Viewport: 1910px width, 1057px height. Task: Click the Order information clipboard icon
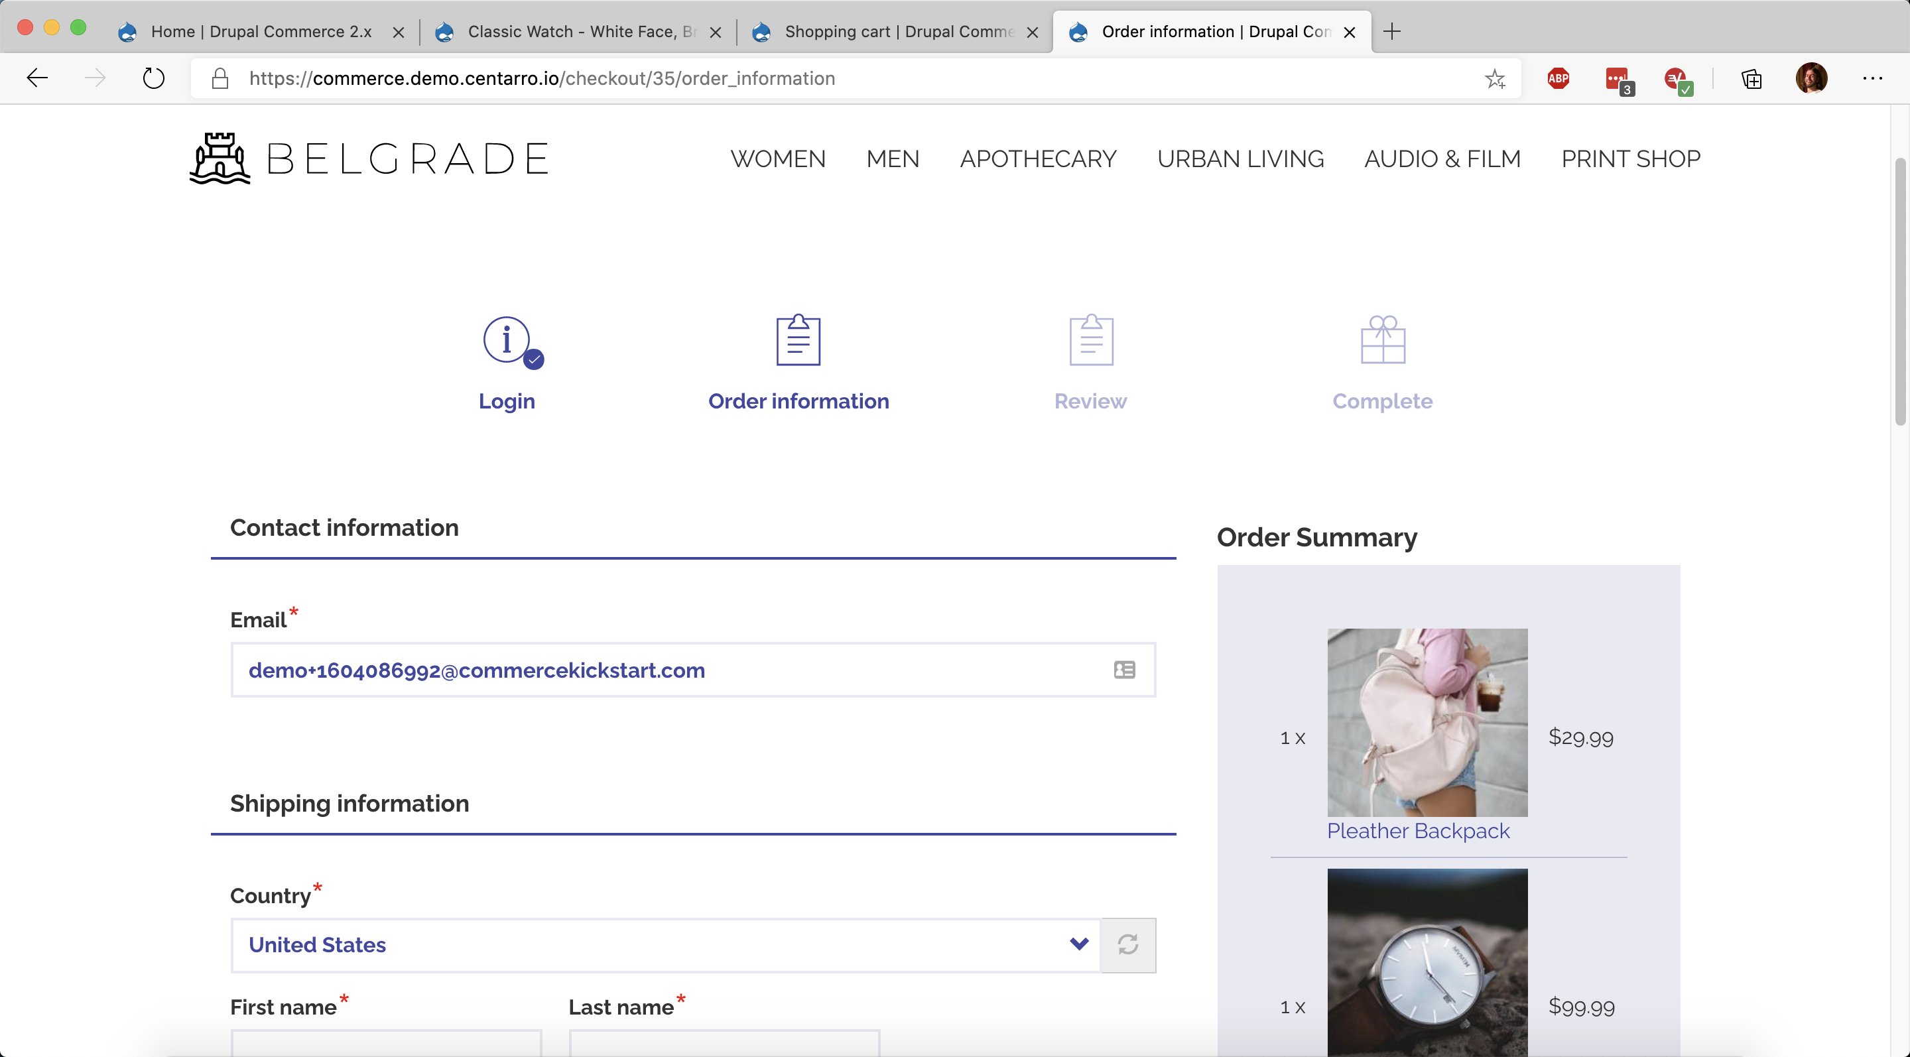(798, 340)
